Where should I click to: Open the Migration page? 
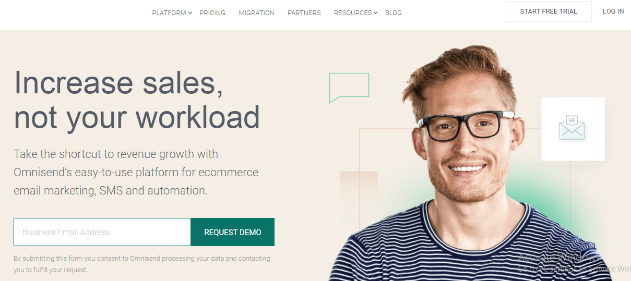(256, 13)
